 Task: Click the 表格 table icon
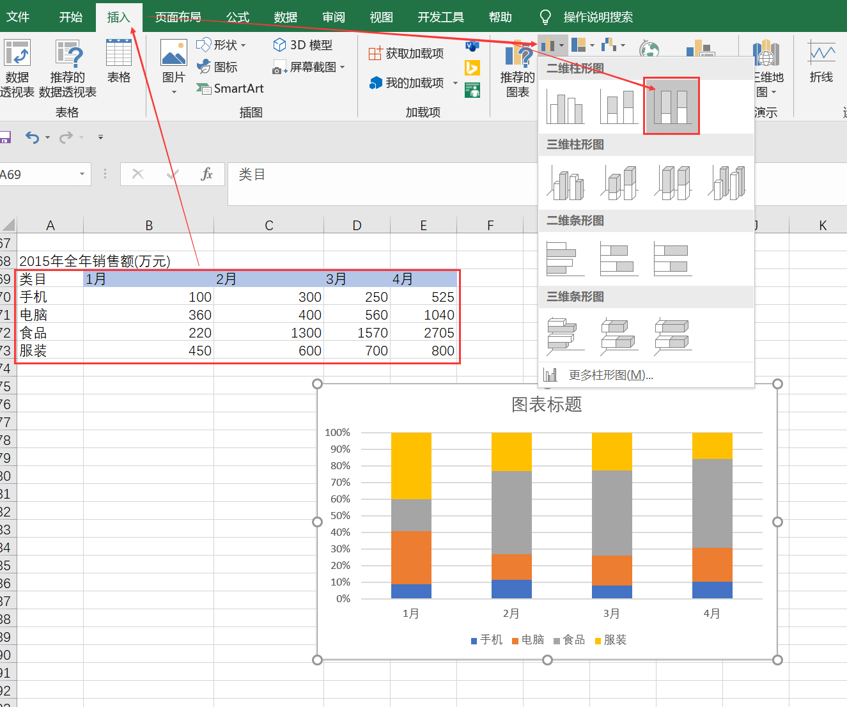[119, 52]
